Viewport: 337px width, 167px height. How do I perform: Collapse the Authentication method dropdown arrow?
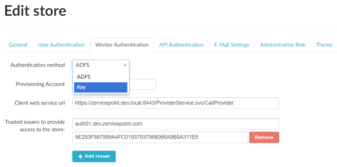pos(125,65)
